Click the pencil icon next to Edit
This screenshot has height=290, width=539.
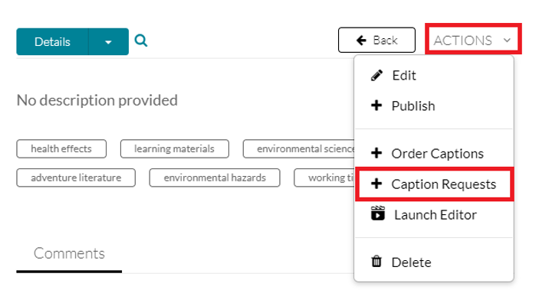(x=376, y=75)
